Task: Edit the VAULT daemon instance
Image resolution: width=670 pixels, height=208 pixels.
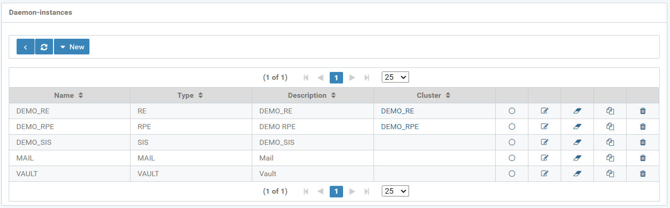Action: 545,173
